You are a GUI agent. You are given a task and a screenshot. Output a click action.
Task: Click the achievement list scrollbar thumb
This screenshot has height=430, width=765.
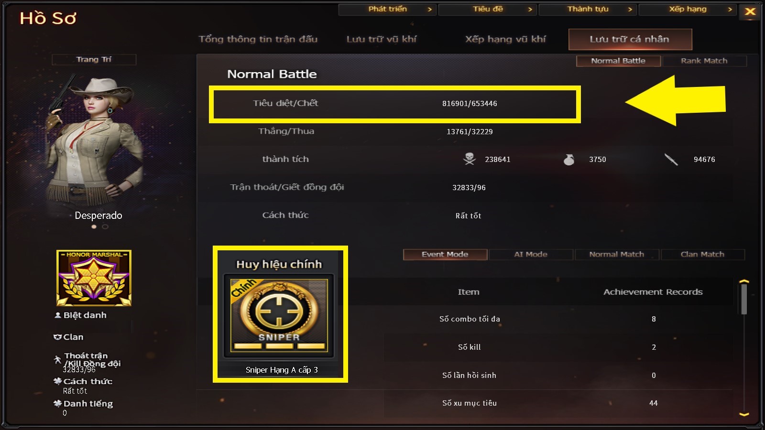click(x=744, y=300)
